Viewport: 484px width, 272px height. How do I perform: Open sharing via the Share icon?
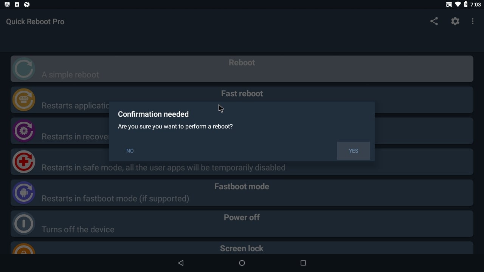434,21
